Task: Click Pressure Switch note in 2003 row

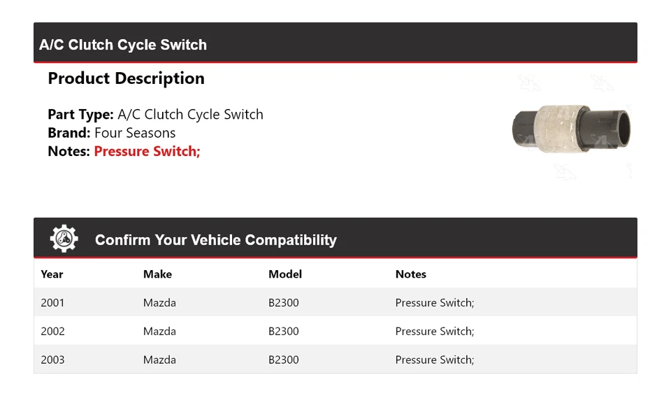Action: 434,360
